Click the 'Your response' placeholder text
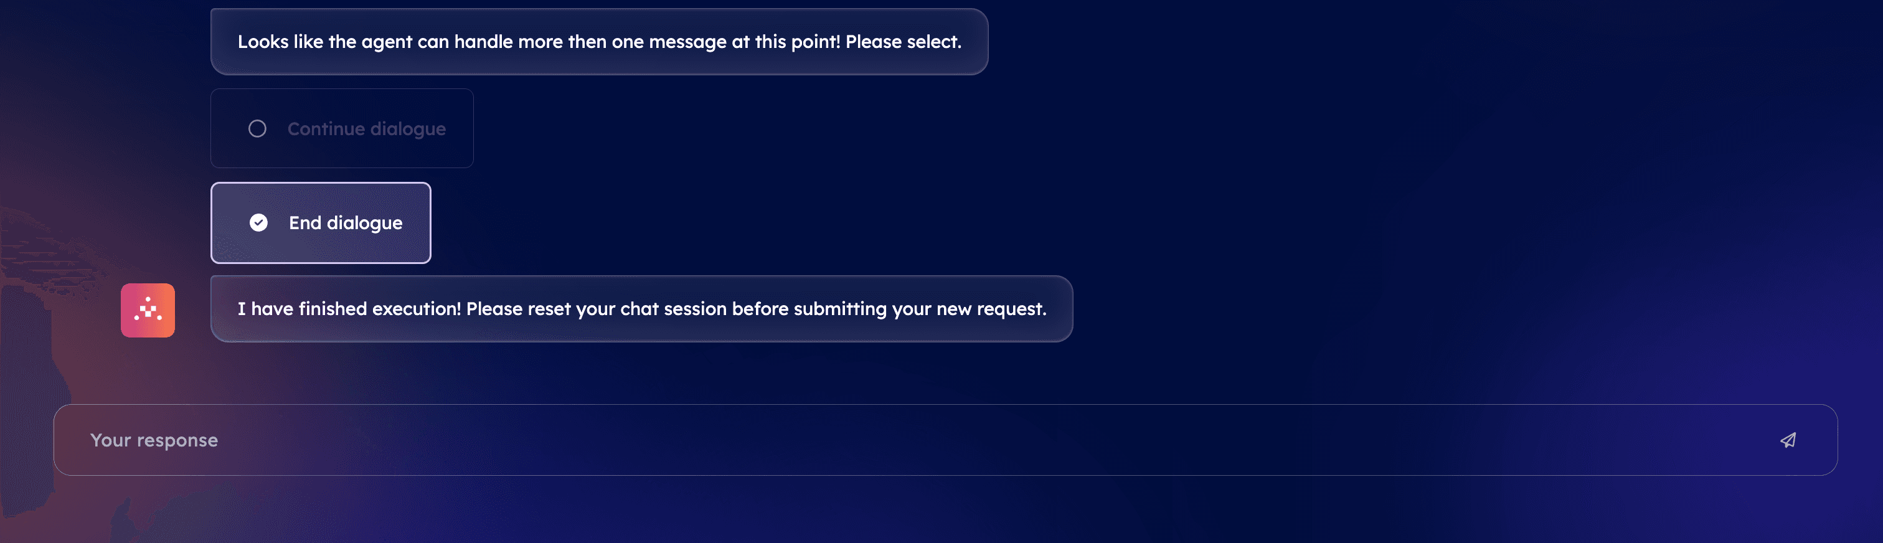Viewport: 1883px width, 543px height. [154, 440]
